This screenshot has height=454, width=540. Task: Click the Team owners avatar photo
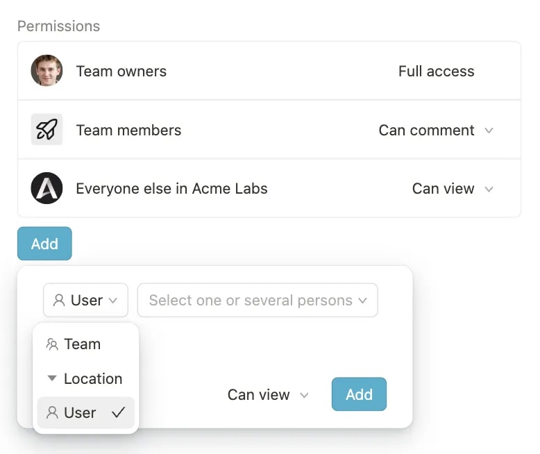[47, 71]
